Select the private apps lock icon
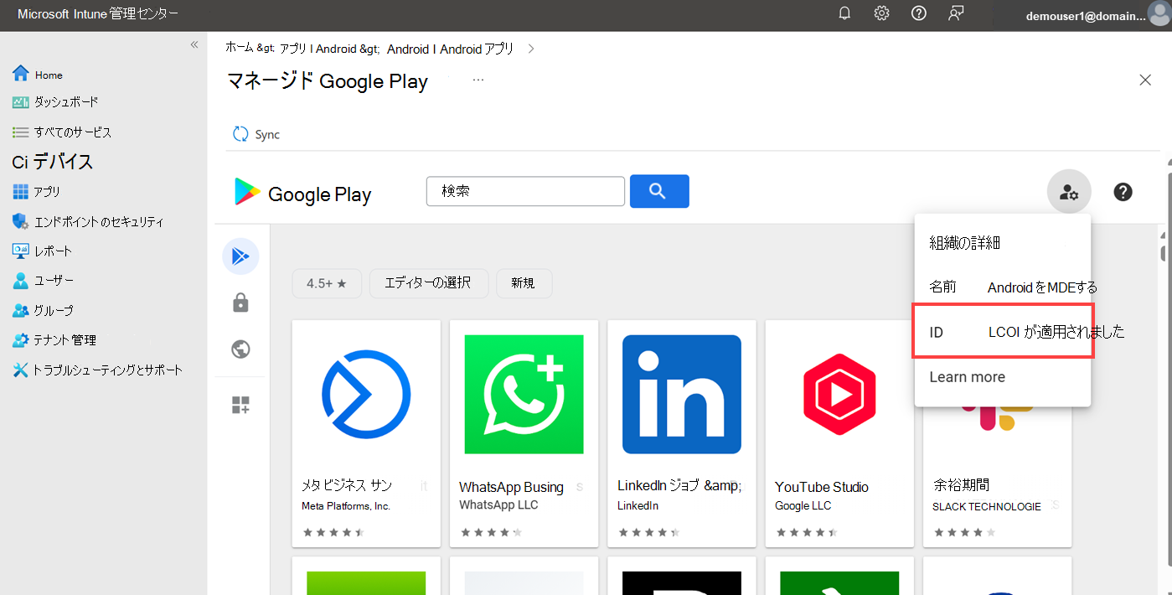1172x595 pixels. pyautogui.click(x=240, y=303)
